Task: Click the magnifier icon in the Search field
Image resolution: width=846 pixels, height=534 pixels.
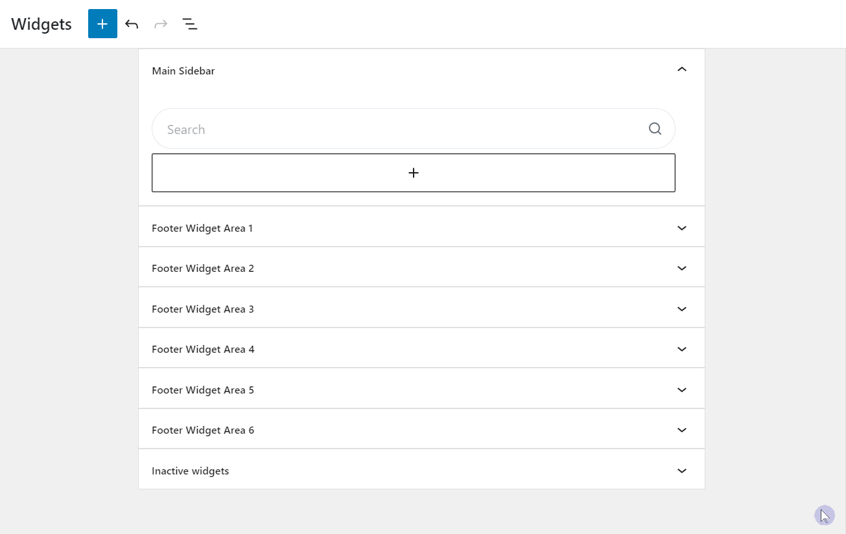Action: [654, 129]
